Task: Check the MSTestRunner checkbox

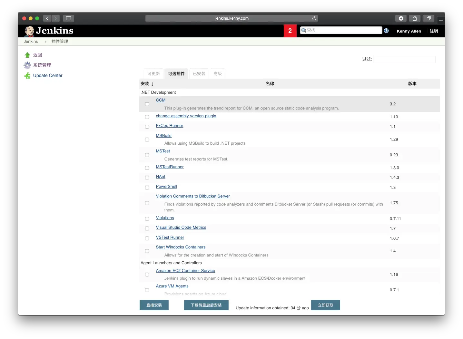Action: [x=147, y=168]
